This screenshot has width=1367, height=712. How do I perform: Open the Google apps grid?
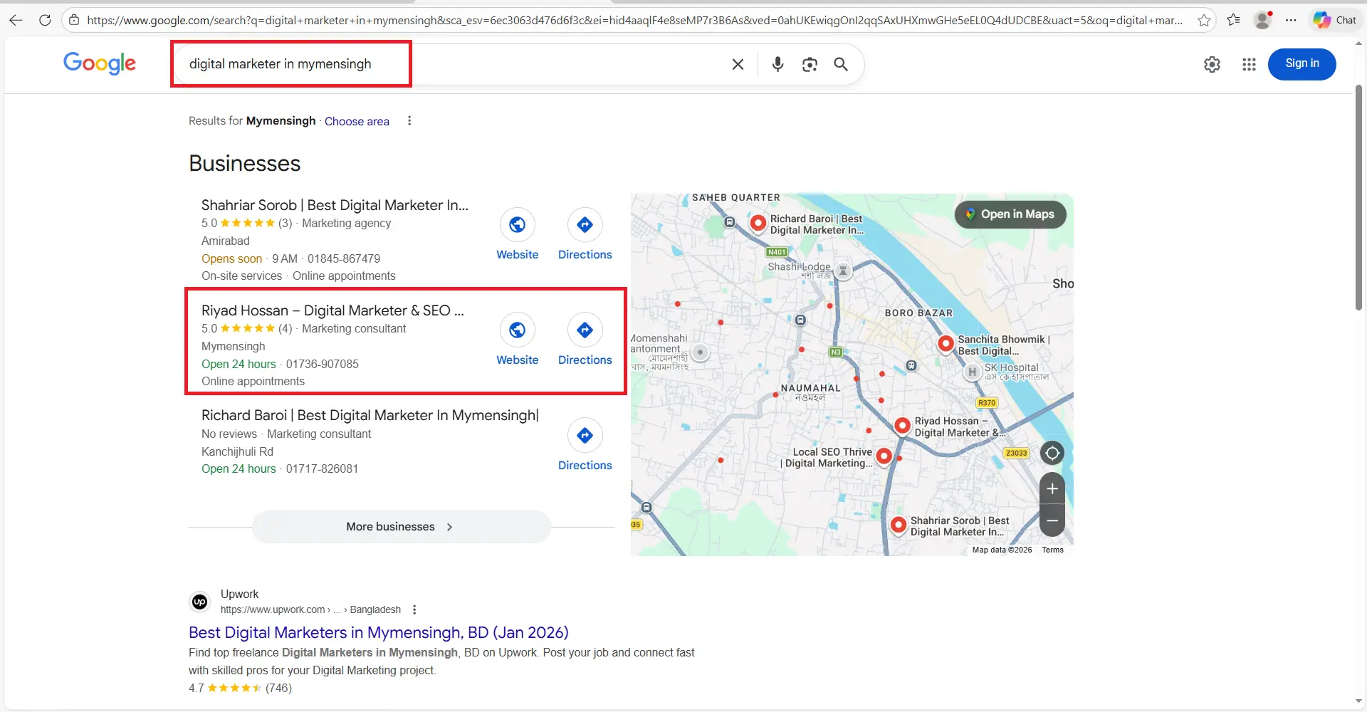[1249, 64]
